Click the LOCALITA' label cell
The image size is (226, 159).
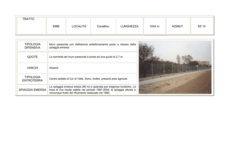[x=78, y=25]
